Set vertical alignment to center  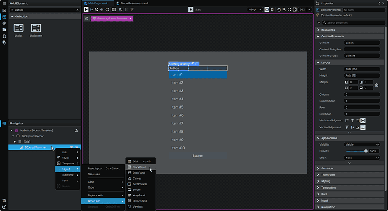coord(352,127)
